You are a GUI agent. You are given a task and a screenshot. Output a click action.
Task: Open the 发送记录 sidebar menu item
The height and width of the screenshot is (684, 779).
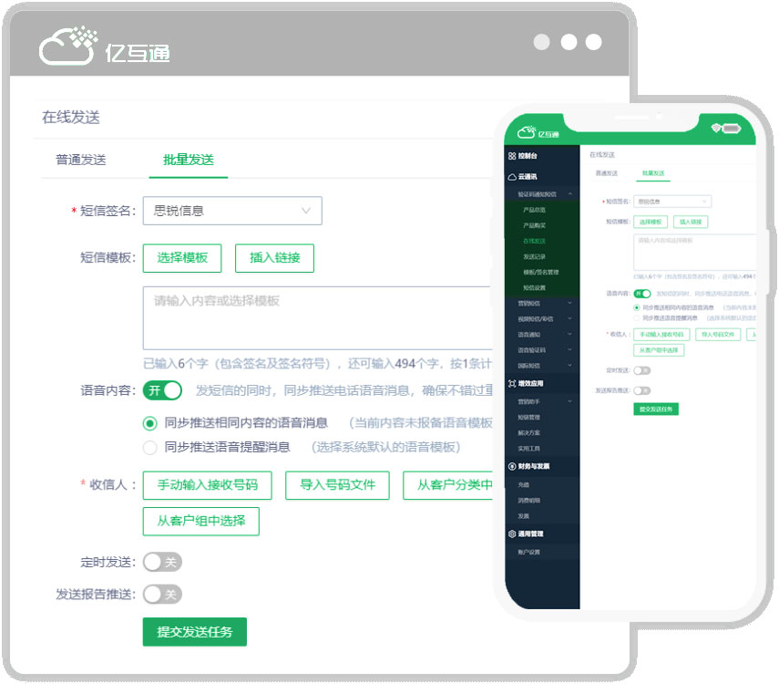[535, 256]
